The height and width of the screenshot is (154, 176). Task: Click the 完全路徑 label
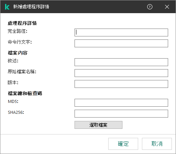click(x=18, y=31)
